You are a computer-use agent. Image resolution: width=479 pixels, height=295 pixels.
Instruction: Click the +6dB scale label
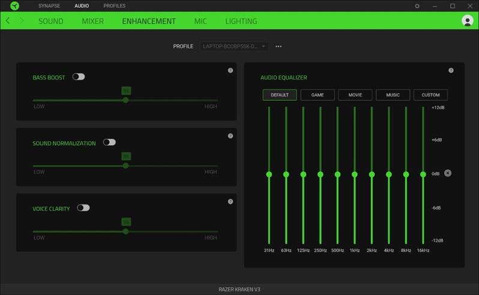tap(436, 140)
